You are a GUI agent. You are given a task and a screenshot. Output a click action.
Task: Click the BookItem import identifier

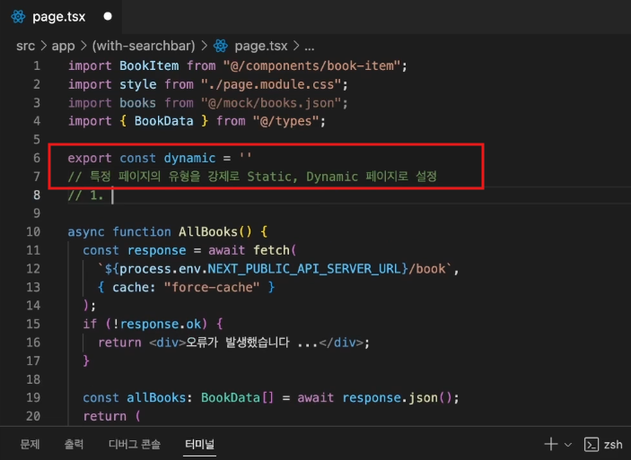tap(149, 65)
